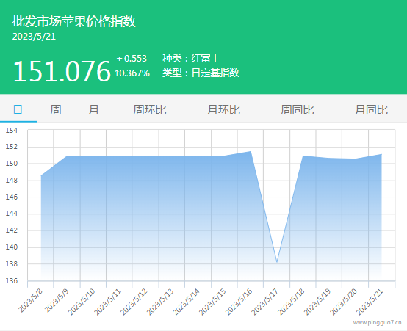
Task: Select the 日 daily tab
Action: point(18,110)
